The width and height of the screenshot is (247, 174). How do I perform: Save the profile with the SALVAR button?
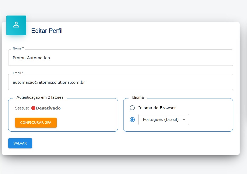click(x=20, y=143)
